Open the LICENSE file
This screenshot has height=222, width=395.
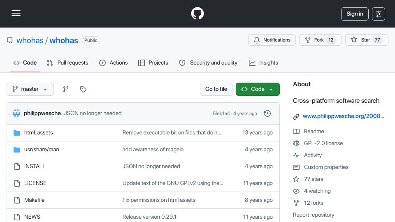pyautogui.click(x=35, y=183)
